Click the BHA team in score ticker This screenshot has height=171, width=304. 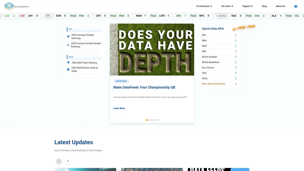[122, 16]
